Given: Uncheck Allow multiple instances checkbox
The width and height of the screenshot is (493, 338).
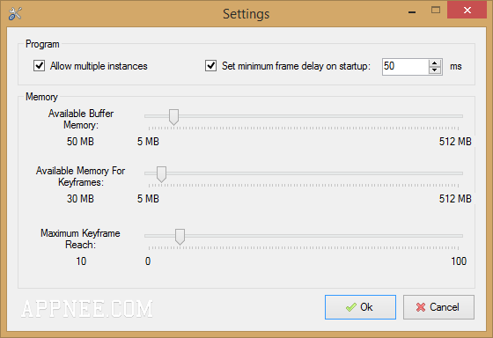Looking at the screenshot, I should (x=39, y=66).
